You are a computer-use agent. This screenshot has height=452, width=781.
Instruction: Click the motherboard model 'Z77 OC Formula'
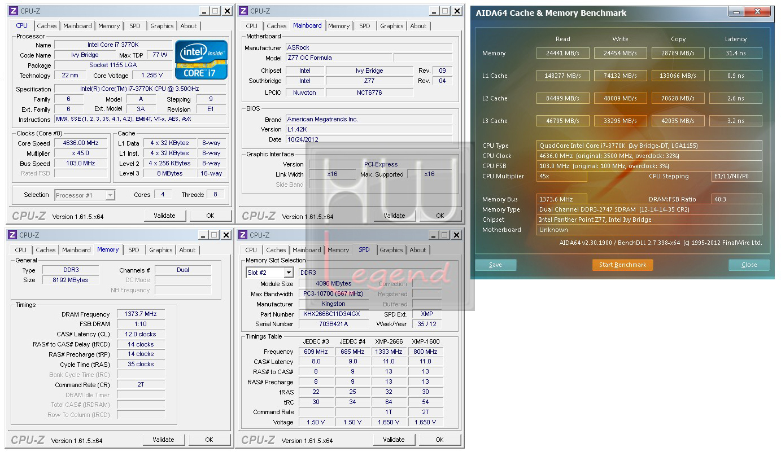click(338, 58)
